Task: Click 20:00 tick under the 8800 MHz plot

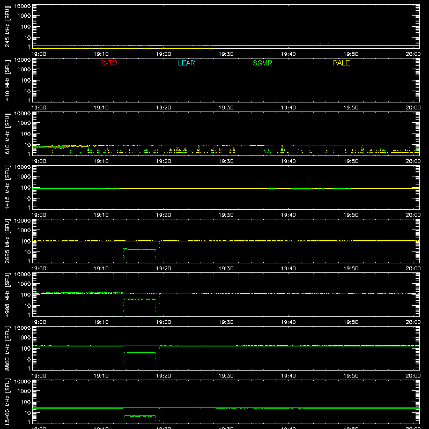Action: coord(413,376)
